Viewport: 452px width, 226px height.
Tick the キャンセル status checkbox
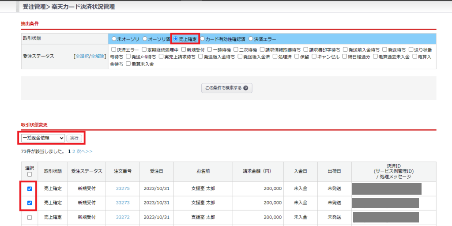[314, 56]
